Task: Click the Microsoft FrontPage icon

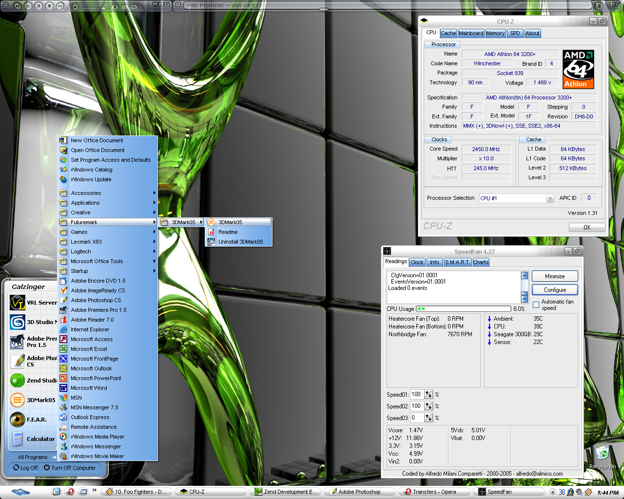Action: (63, 359)
